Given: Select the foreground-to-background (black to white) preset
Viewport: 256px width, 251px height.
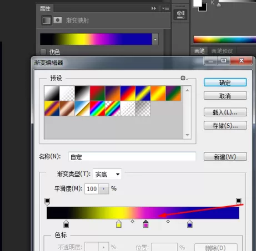Looking at the screenshot, I should (52, 93).
